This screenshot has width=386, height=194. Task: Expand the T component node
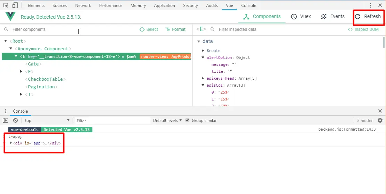[x=21, y=94]
